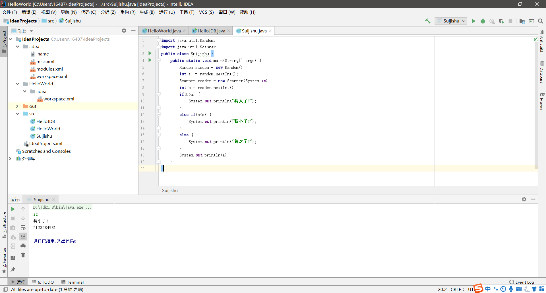Toggle soft-wrap in the run console
The height and width of the screenshot is (293, 546).
coord(23,228)
